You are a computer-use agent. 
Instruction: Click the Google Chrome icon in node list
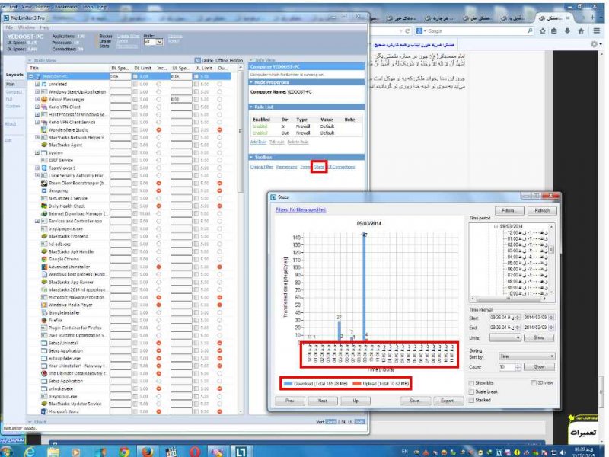point(44,259)
